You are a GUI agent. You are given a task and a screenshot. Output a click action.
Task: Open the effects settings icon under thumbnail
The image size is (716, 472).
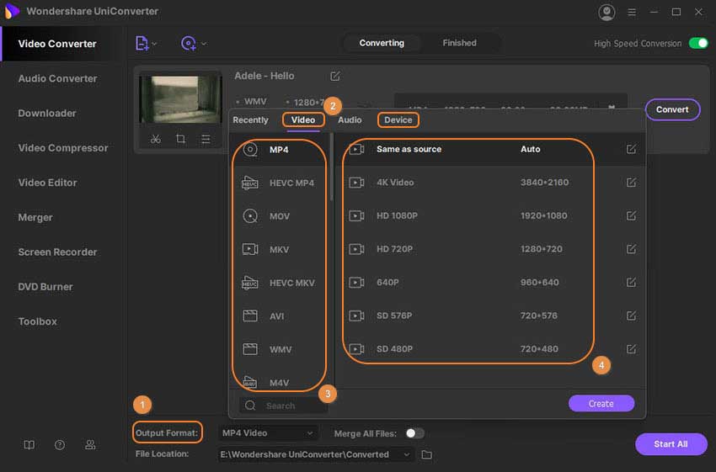click(x=206, y=139)
